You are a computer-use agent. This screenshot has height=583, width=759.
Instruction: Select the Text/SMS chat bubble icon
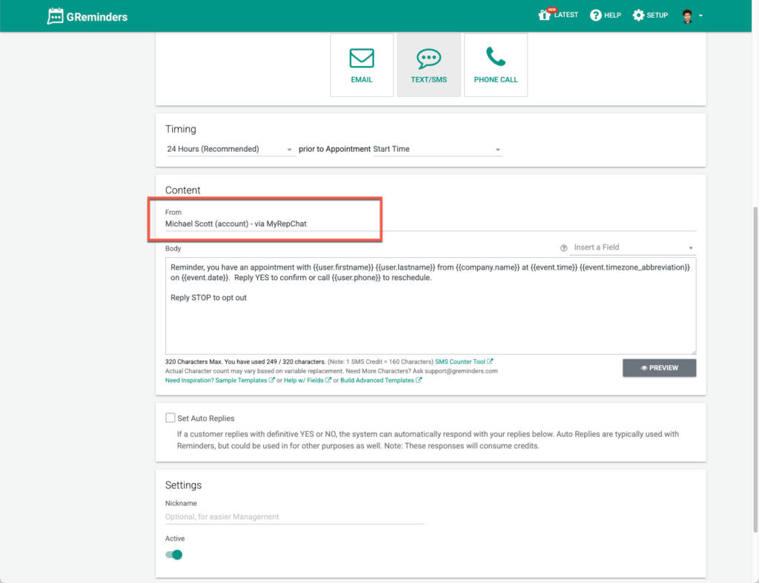(x=429, y=58)
